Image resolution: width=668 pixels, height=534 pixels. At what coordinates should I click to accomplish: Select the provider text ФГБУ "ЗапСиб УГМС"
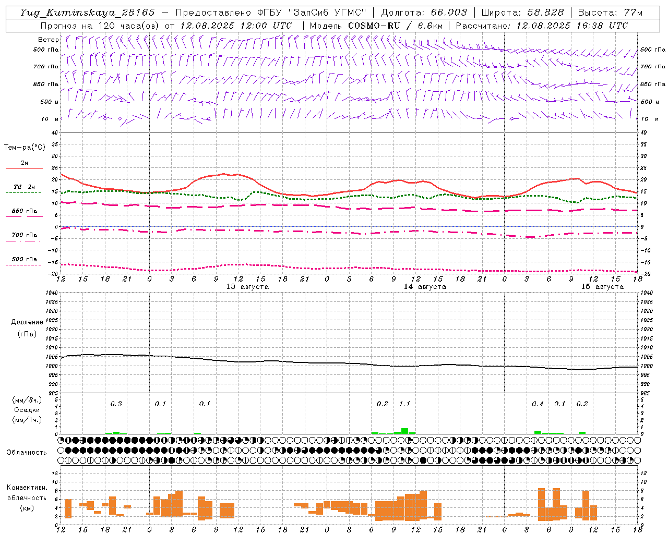point(312,13)
